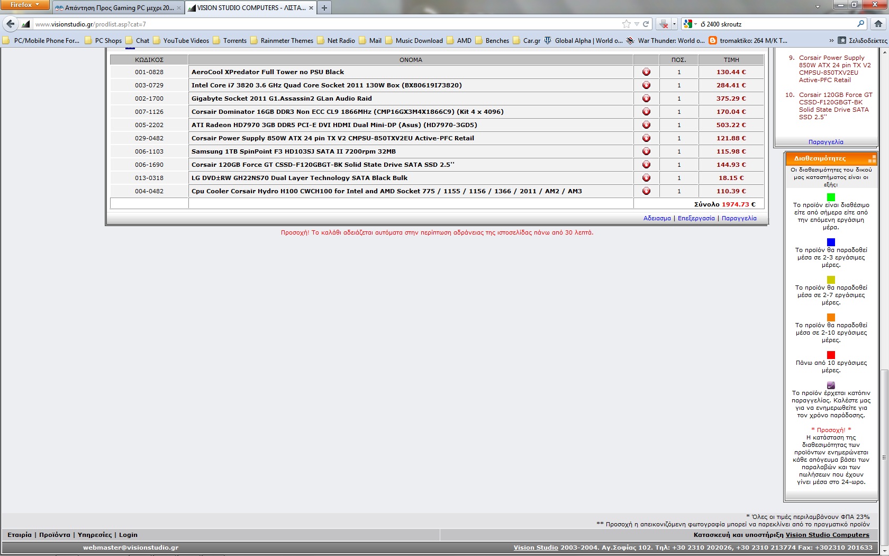Remove Gigabyte G1.Assassin2 motherboard row
The width and height of the screenshot is (889, 556).
(646, 98)
